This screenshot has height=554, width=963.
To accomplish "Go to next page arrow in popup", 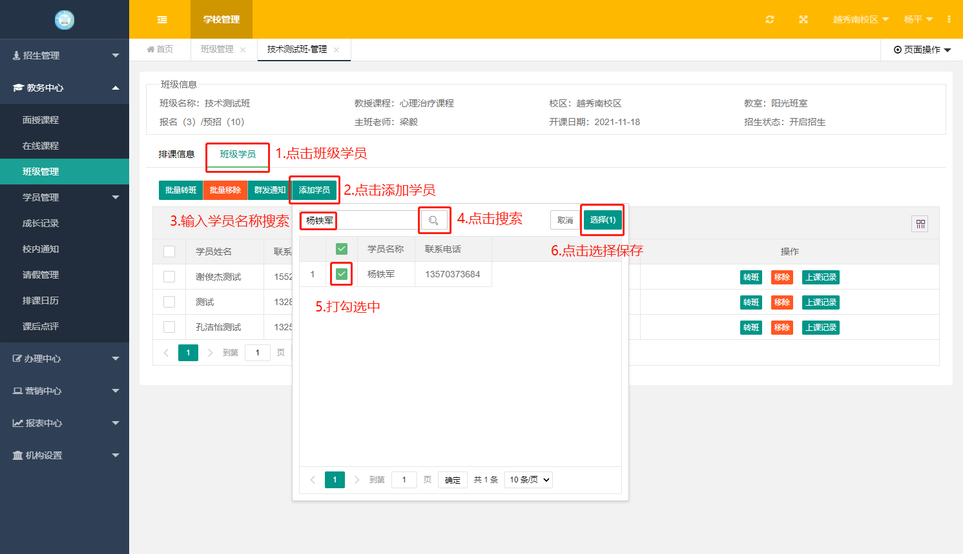I will tap(357, 480).
